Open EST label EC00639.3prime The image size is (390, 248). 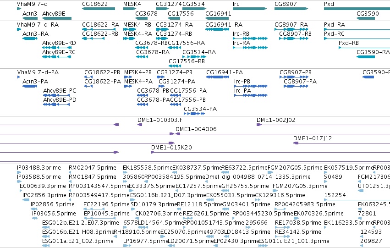pos(43,186)
